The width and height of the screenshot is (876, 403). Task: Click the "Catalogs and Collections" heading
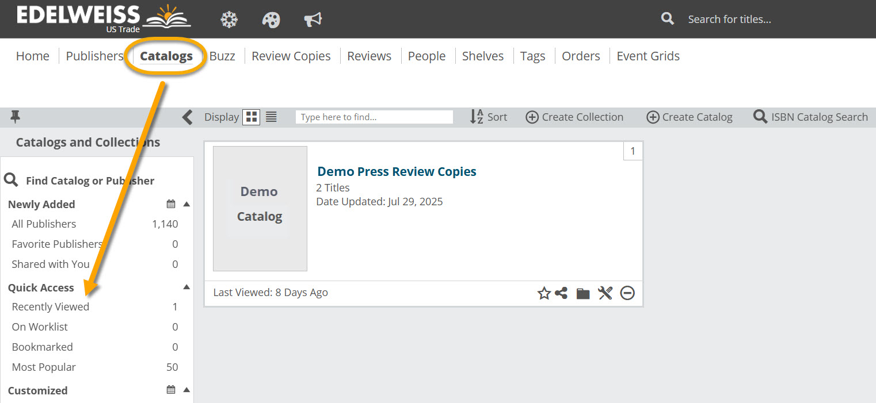pyautogui.click(x=88, y=143)
